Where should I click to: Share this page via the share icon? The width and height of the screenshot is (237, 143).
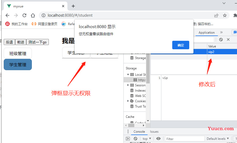coord(216,15)
